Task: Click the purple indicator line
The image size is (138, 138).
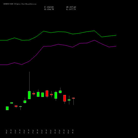Action: [58, 44]
